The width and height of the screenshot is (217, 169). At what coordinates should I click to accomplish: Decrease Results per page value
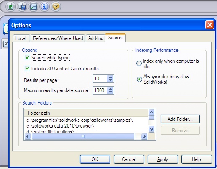point(110,80)
